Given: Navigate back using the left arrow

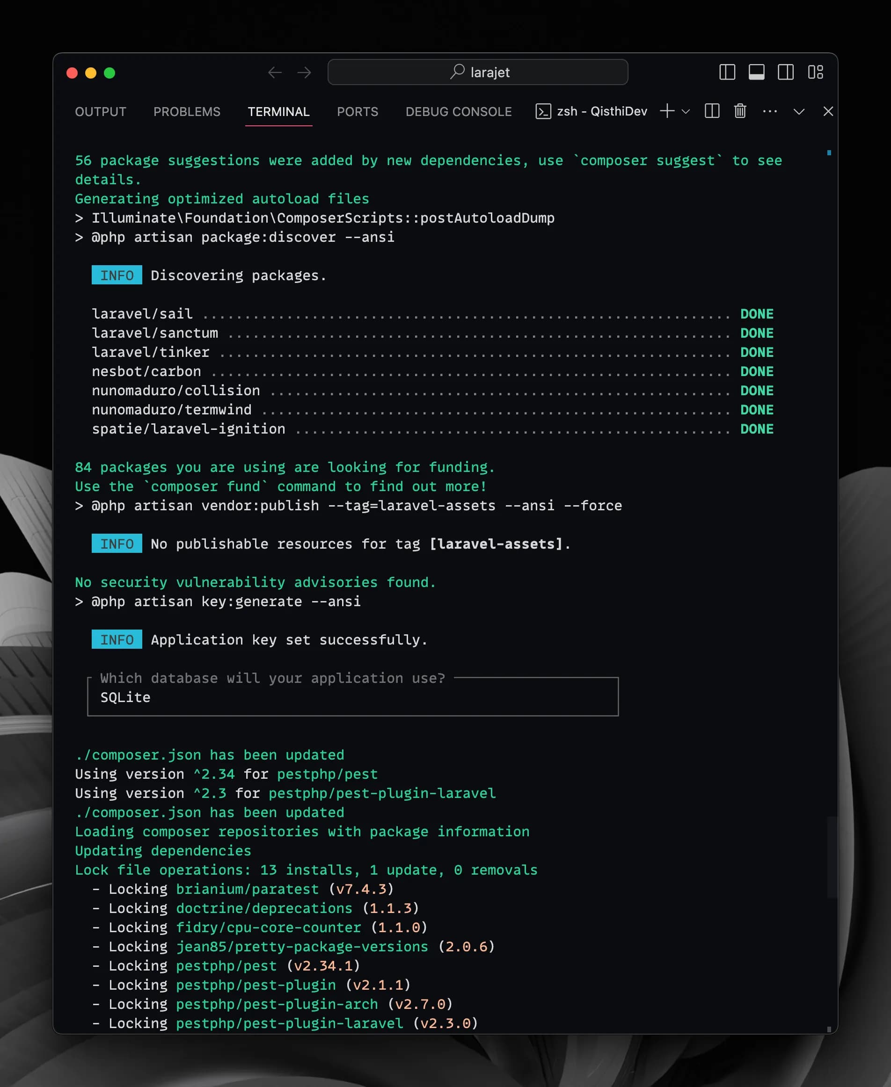Looking at the screenshot, I should coord(275,73).
